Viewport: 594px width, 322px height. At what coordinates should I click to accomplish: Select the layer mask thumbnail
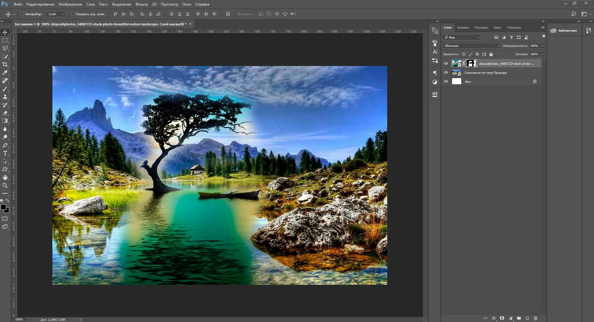click(x=471, y=64)
